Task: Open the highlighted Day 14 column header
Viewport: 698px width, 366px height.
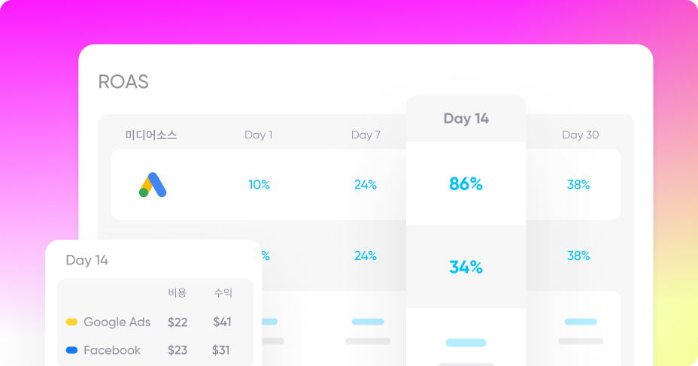Action: click(x=466, y=118)
